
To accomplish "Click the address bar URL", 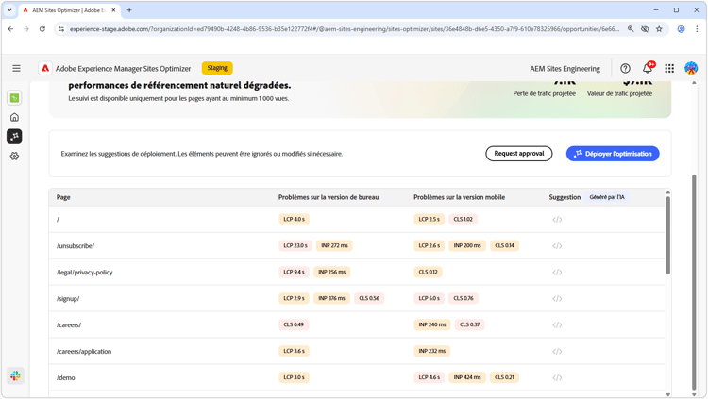I will [x=344, y=29].
